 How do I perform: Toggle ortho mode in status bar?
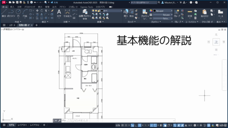coord(136,125)
